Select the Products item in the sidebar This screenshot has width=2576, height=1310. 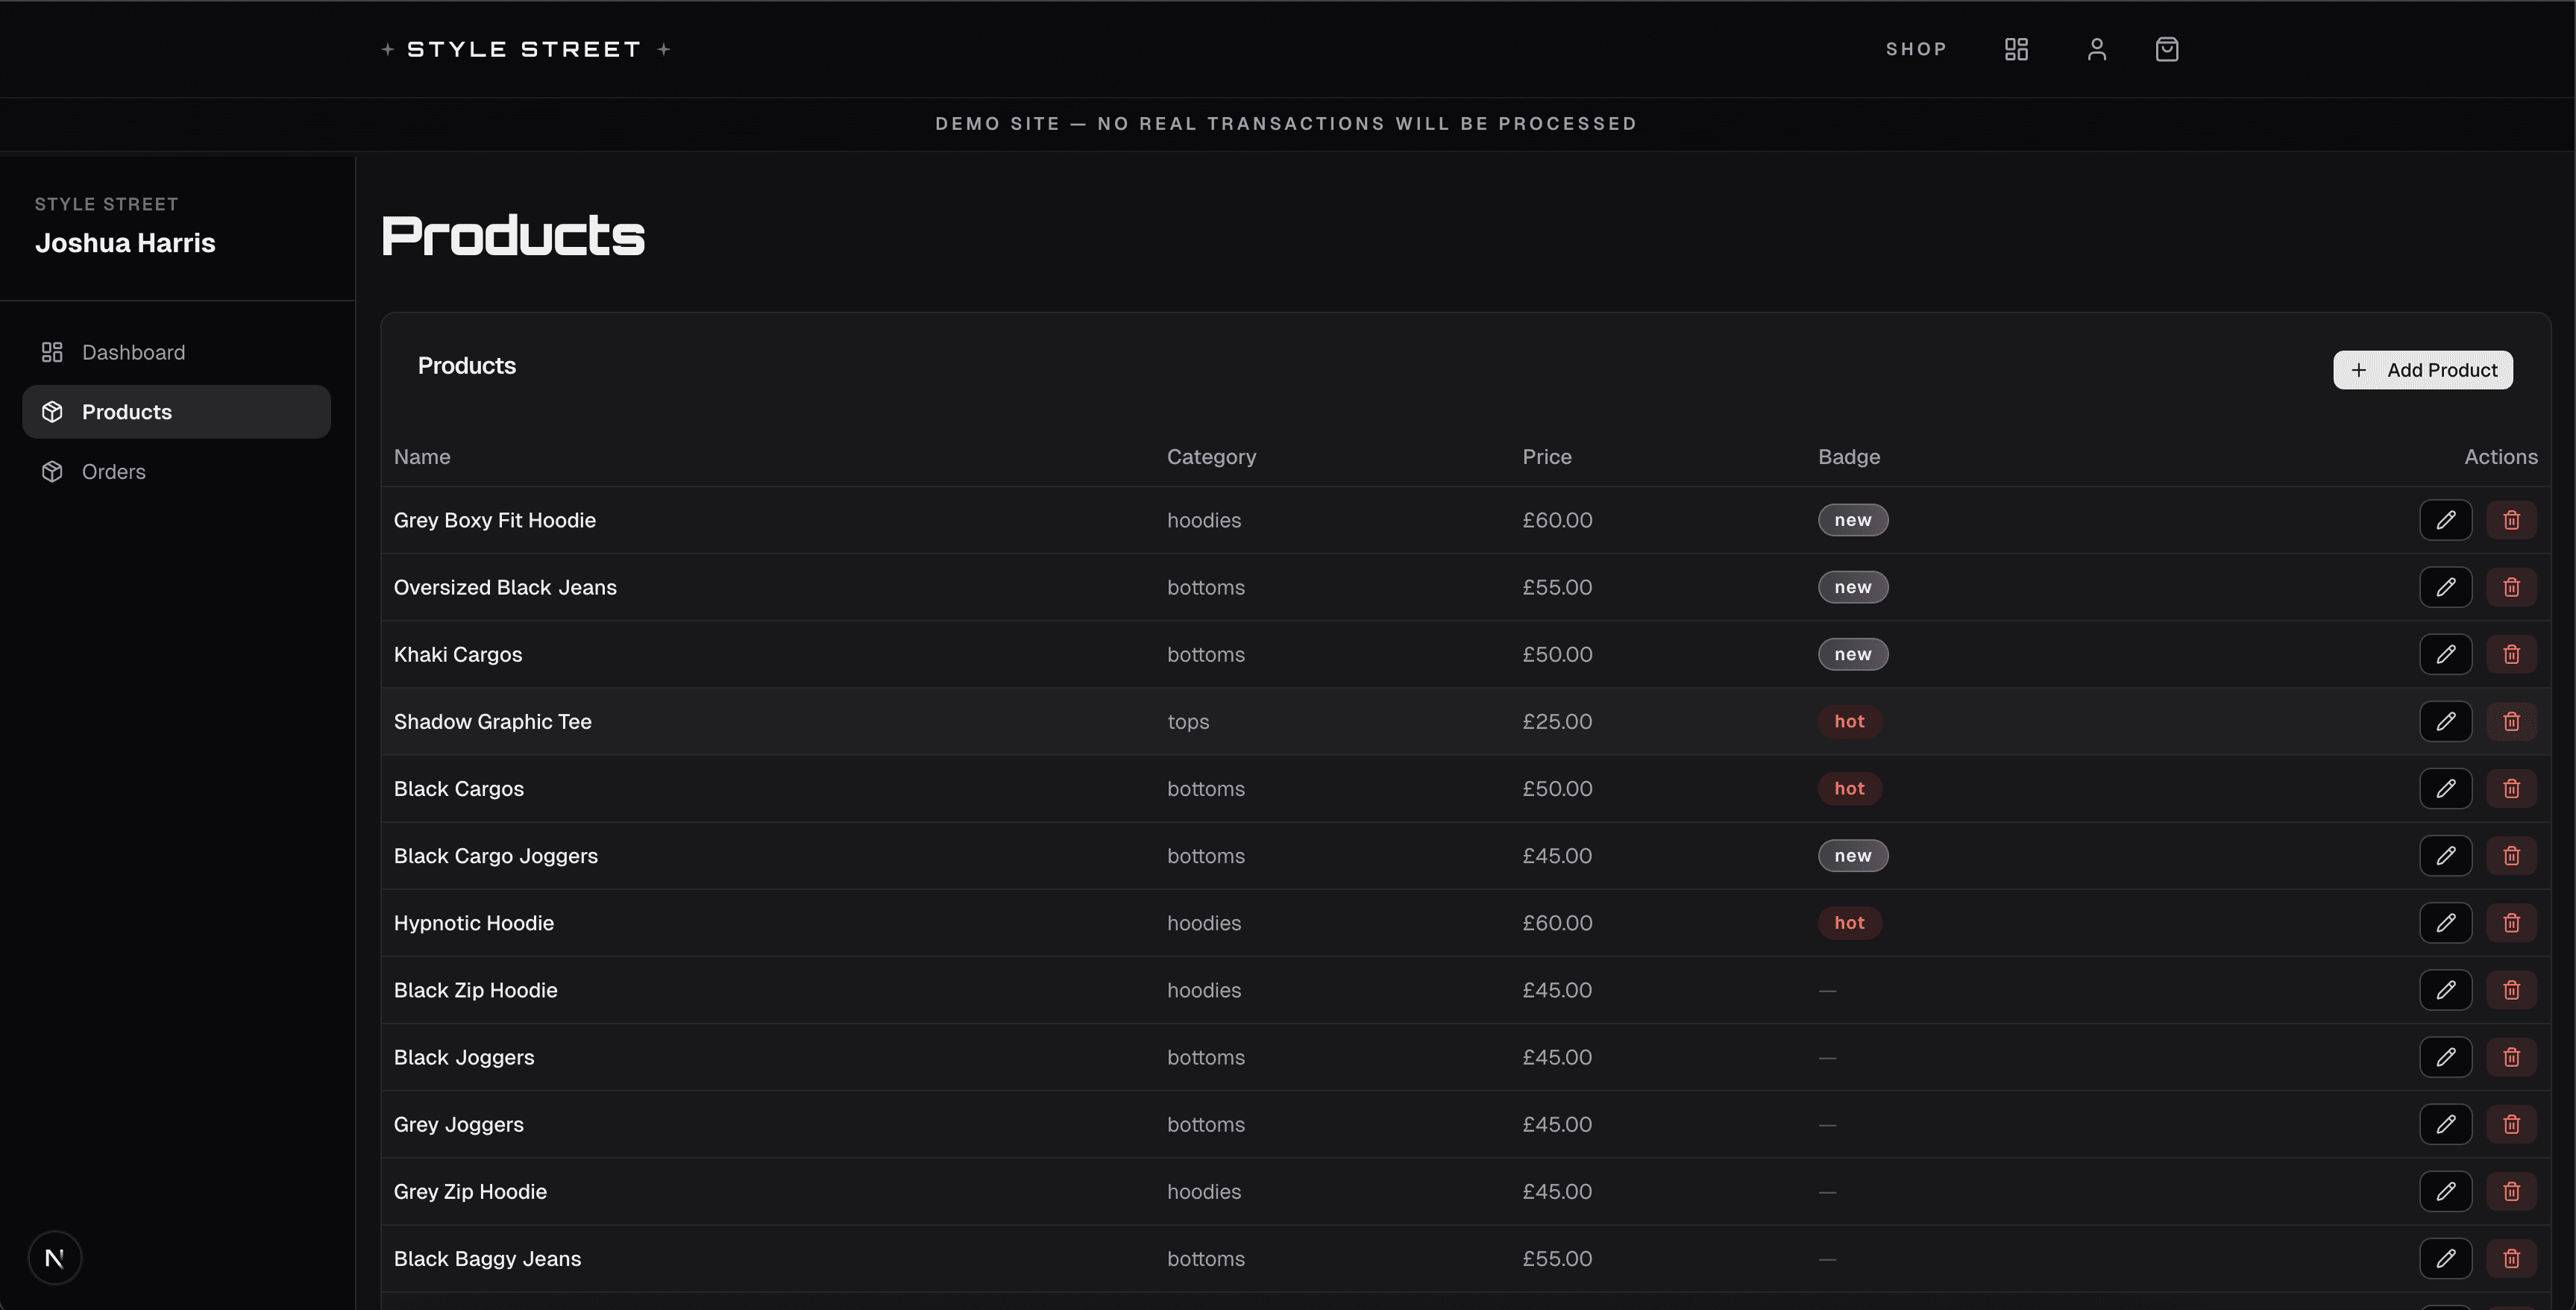point(126,411)
